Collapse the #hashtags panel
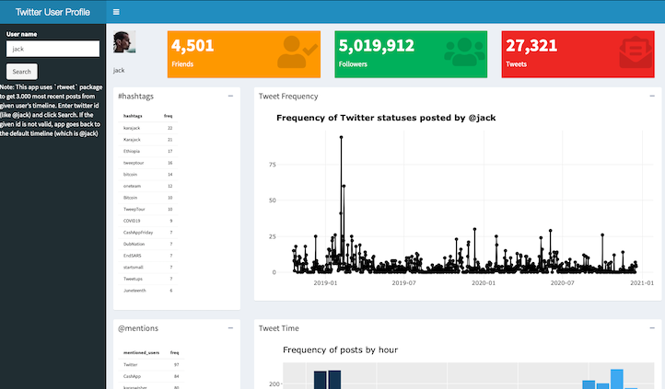This screenshot has width=665, height=389. point(230,96)
